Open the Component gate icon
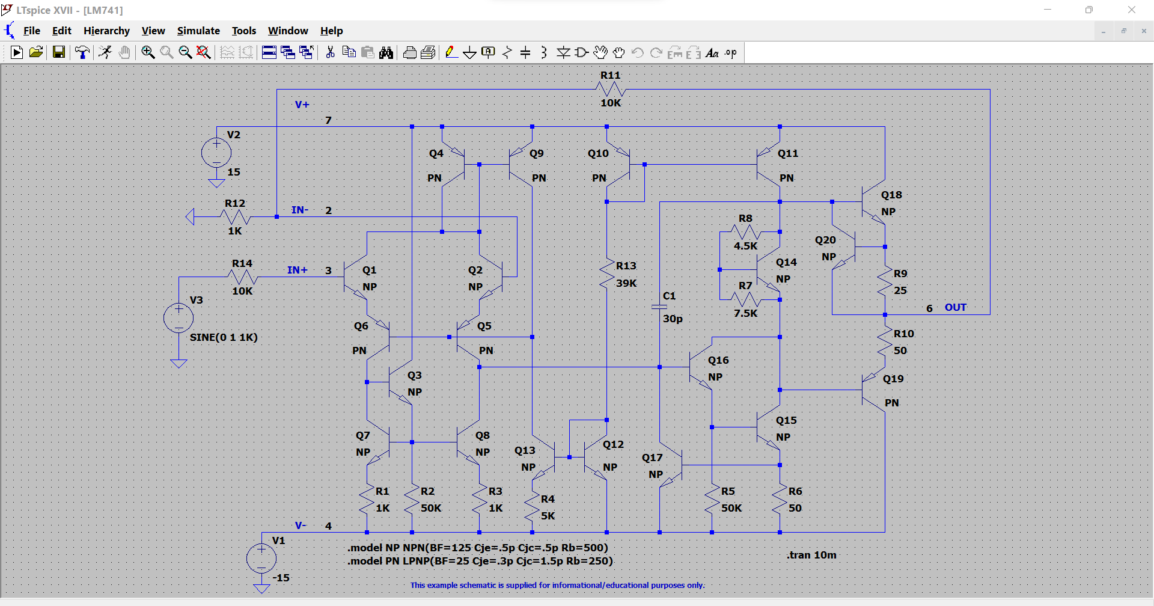The image size is (1154, 606). (582, 53)
